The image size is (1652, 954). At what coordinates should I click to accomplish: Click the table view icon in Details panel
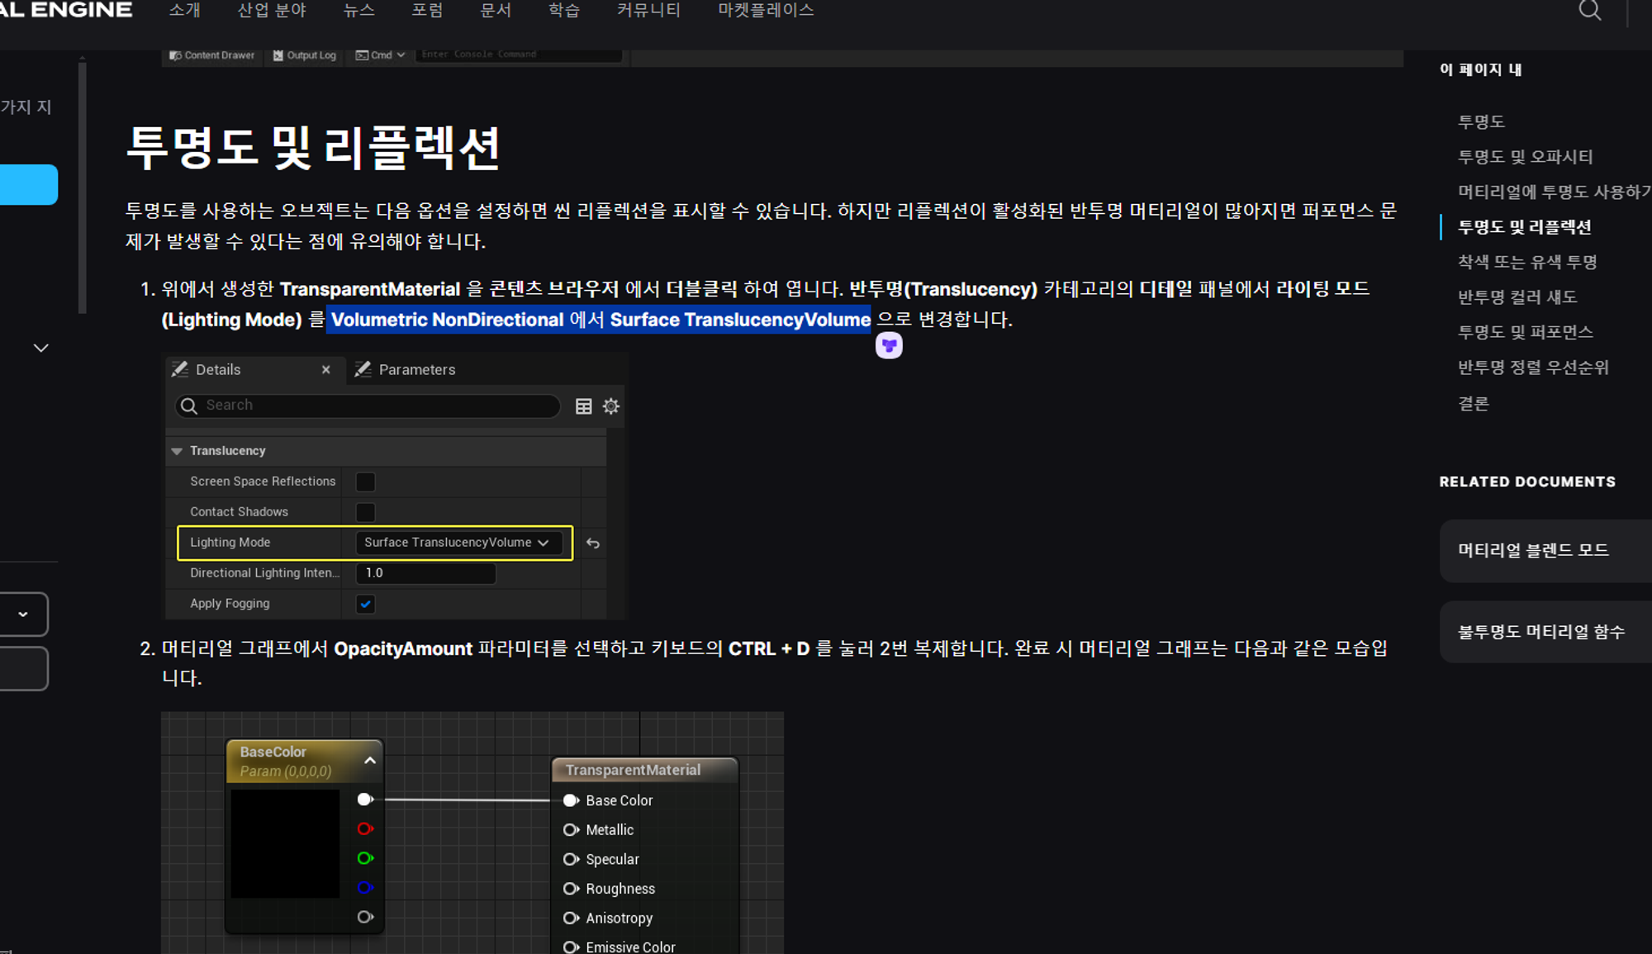tap(584, 406)
